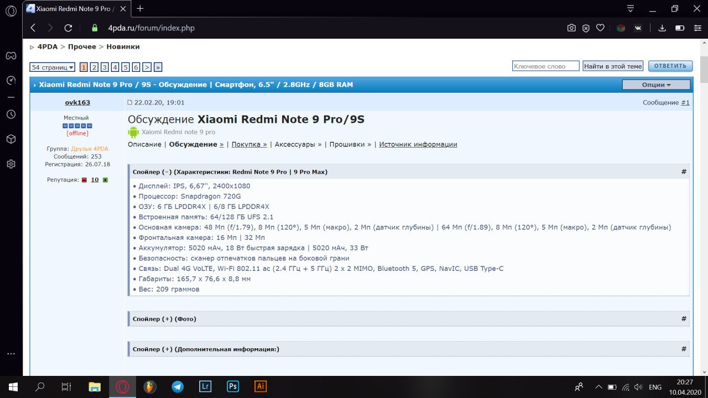Go to page 2 of topic
Screen dimensions: 708x398
[x=94, y=67]
